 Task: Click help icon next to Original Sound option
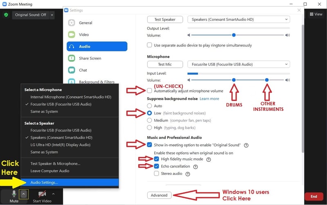pyautogui.click(x=246, y=145)
